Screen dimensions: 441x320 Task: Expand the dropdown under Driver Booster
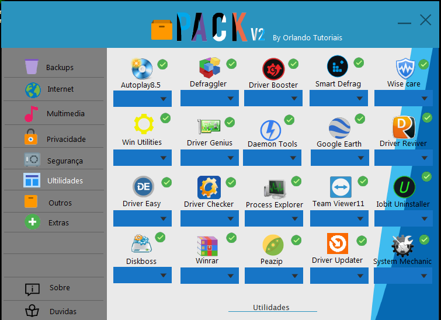click(273, 98)
